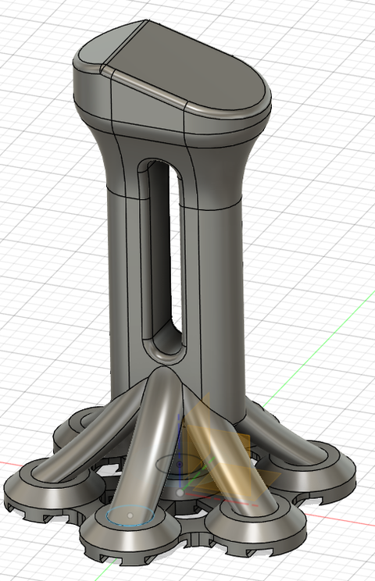
Task: Pick the white origin point at the base center
Action: point(180,493)
